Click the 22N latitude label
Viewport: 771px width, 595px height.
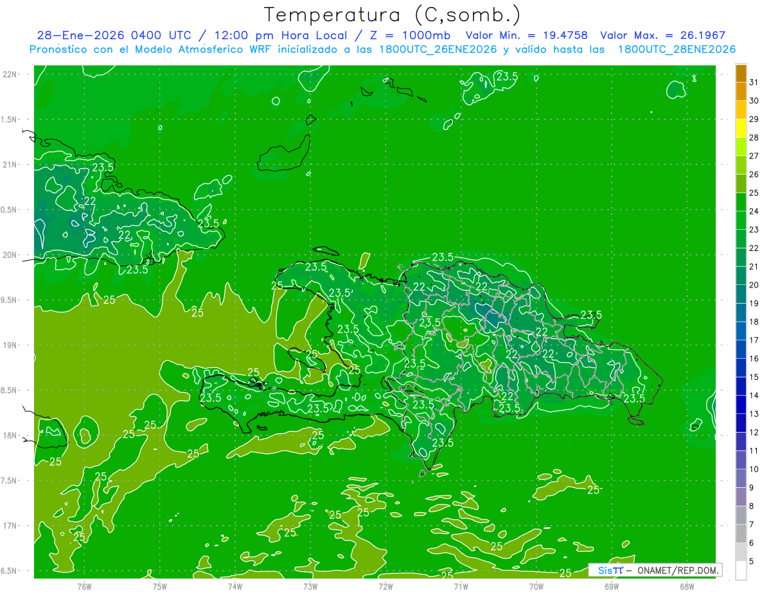click(10, 74)
